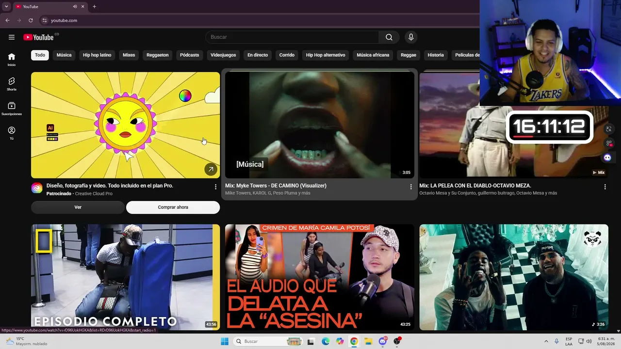Viewport: 621px width, 349px height.
Task: Switch to Chrome on the taskbar
Action: (354, 341)
